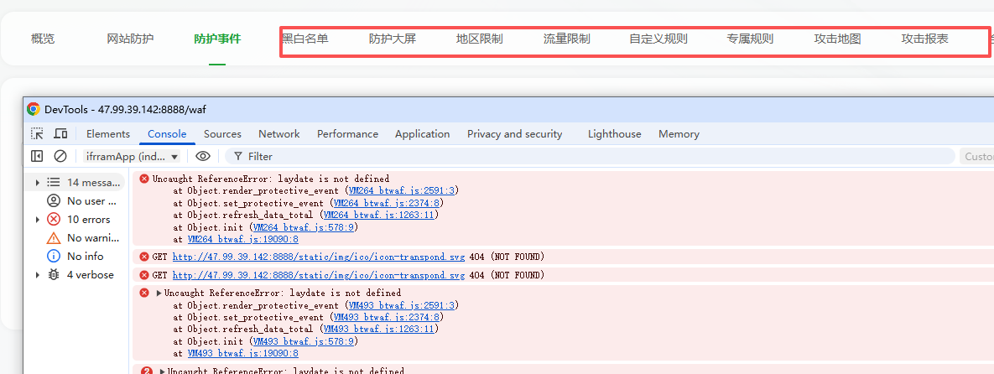This screenshot has height=374, width=994.
Task: Open the Application tab
Action: click(x=422, y=134)
